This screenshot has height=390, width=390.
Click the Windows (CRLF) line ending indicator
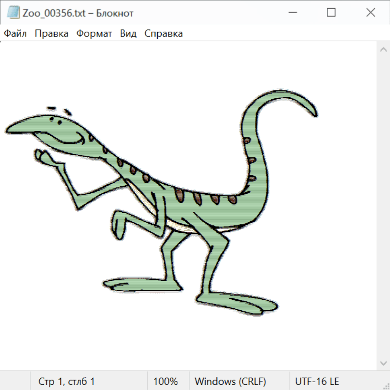[x=230, y=382]
